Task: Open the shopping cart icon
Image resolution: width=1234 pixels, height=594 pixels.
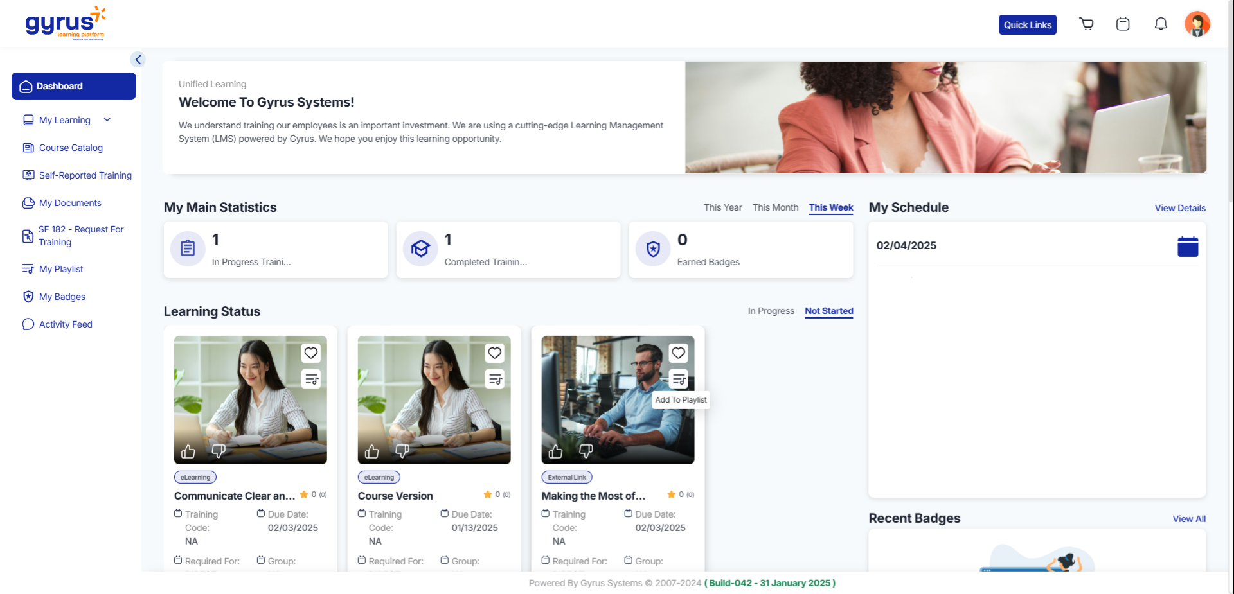Action: pyautogui.click(x=1086, y=24)
